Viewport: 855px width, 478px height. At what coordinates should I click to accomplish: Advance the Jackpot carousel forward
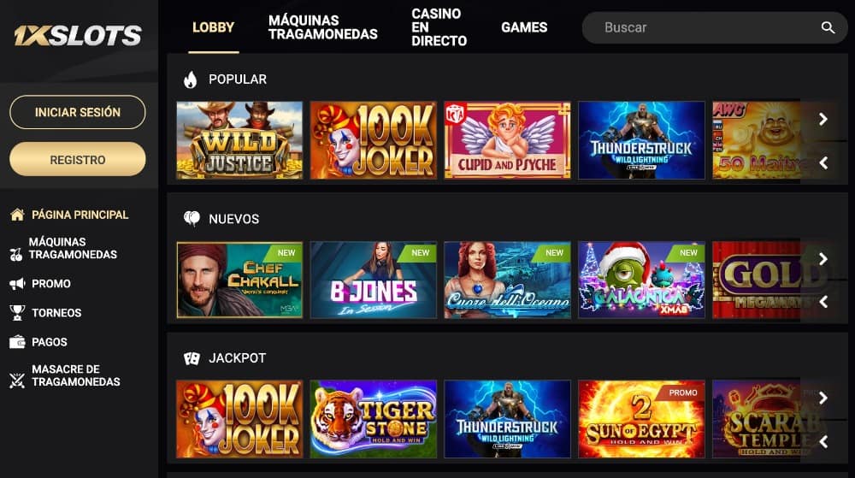(x=823, y=398)
